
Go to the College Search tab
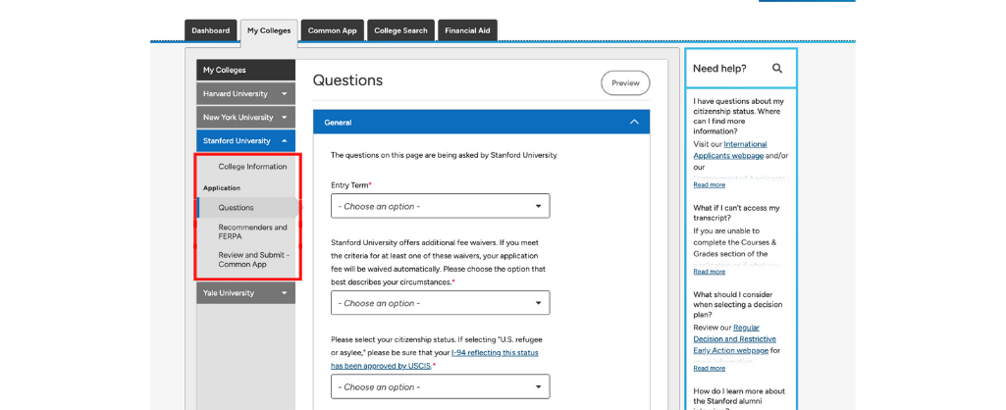pyautogui.click(x=401, y=30)
